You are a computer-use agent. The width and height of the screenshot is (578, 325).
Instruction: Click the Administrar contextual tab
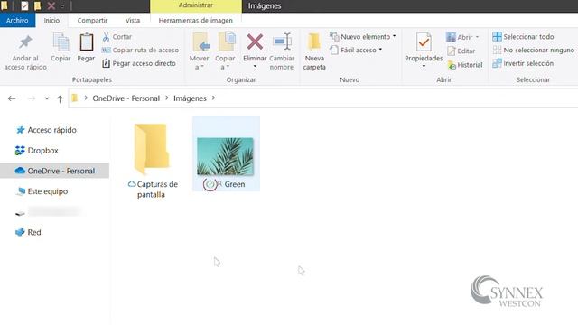(x=196, y=5)
